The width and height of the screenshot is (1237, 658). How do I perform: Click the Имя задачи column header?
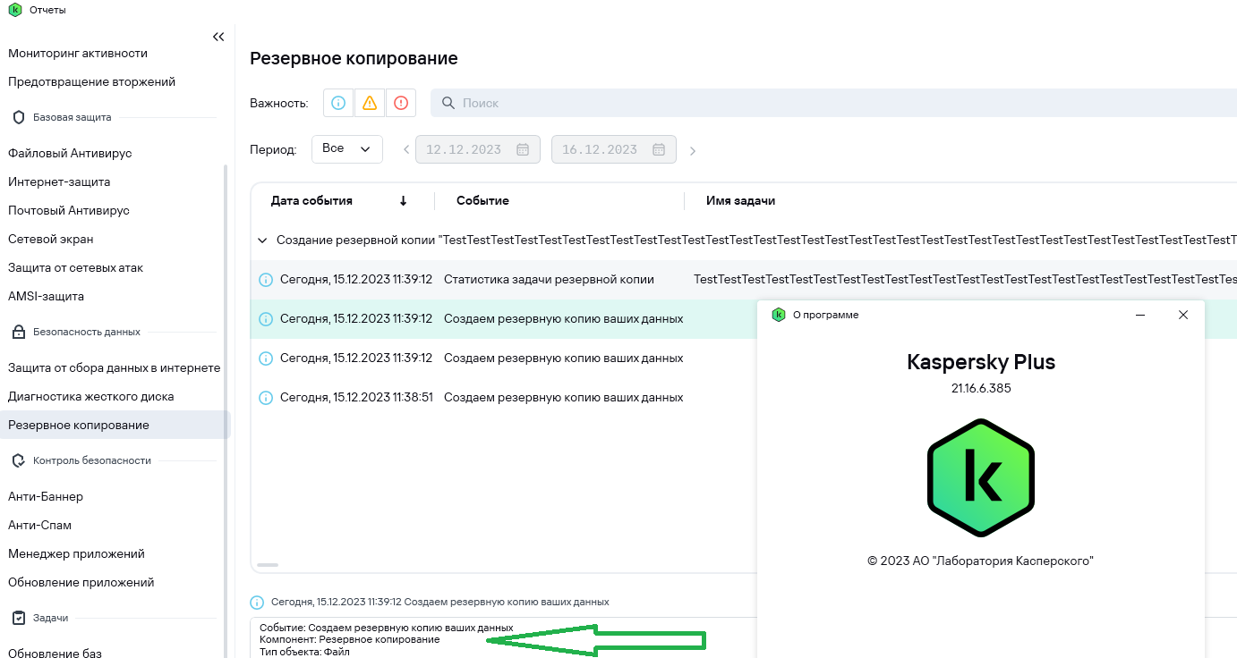[x=740, y=201]
